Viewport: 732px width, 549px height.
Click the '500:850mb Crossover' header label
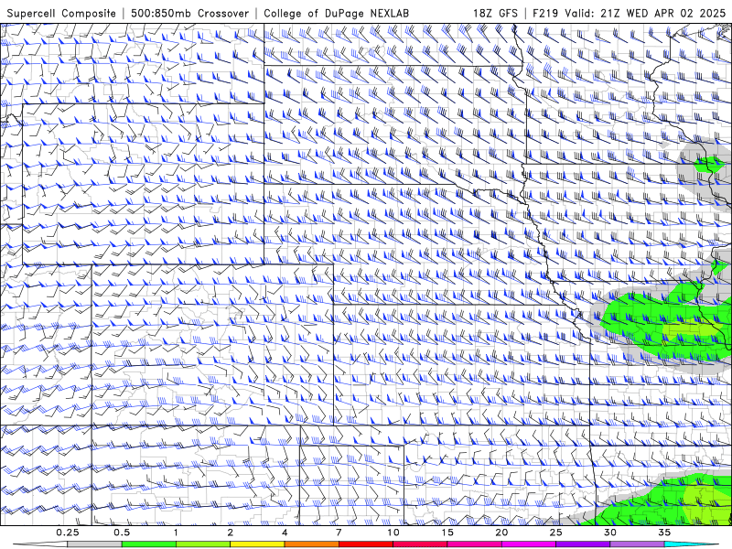(190, 14)
